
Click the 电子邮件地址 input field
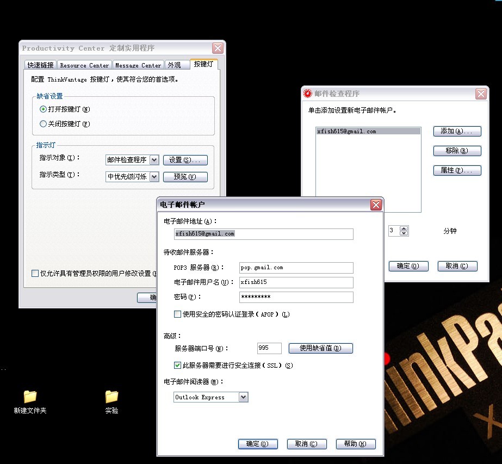pyautogui.click(x=263, y=234)
